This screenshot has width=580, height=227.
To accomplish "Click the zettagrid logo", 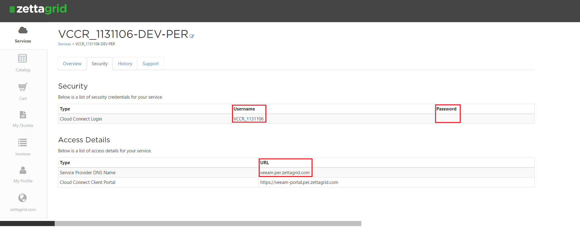I will click(38, 9).
